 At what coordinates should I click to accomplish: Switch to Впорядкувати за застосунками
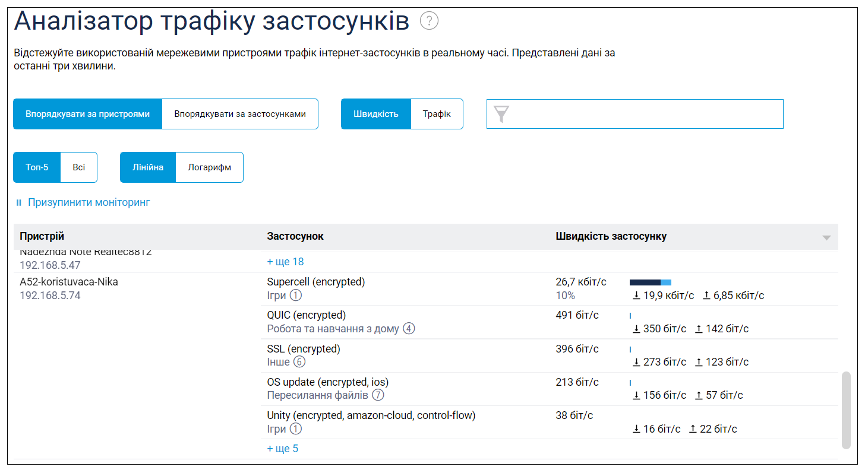(240, 114)
